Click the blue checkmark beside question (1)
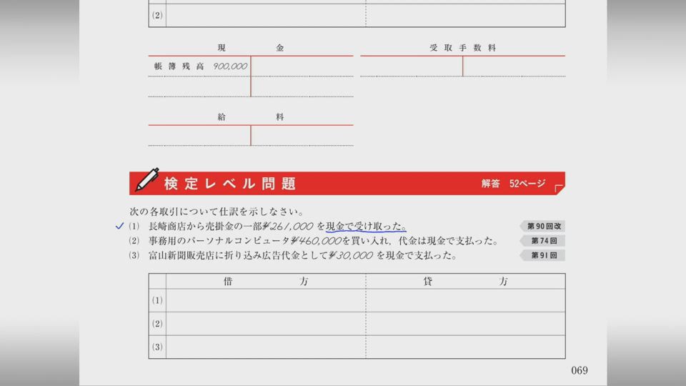Viewport: 686px width, 386px height. [x=119, y=226]
